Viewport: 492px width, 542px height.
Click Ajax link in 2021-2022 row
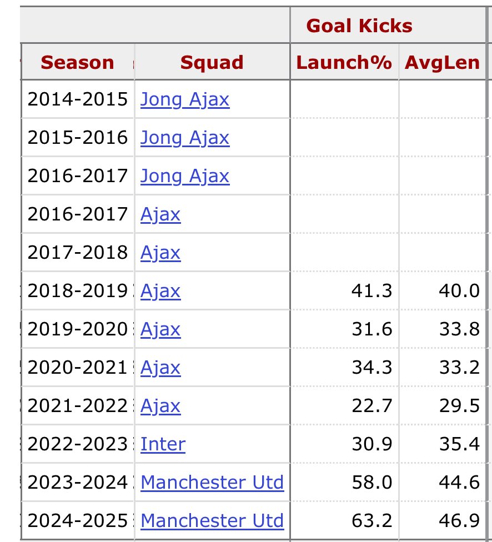(x=160, y=406)
